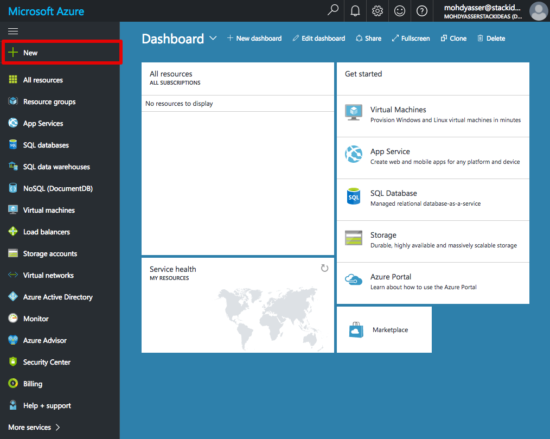Open the Azure Portal learn link
The width and height of the screenshot is (550, 439).
[x=433, y=283]
